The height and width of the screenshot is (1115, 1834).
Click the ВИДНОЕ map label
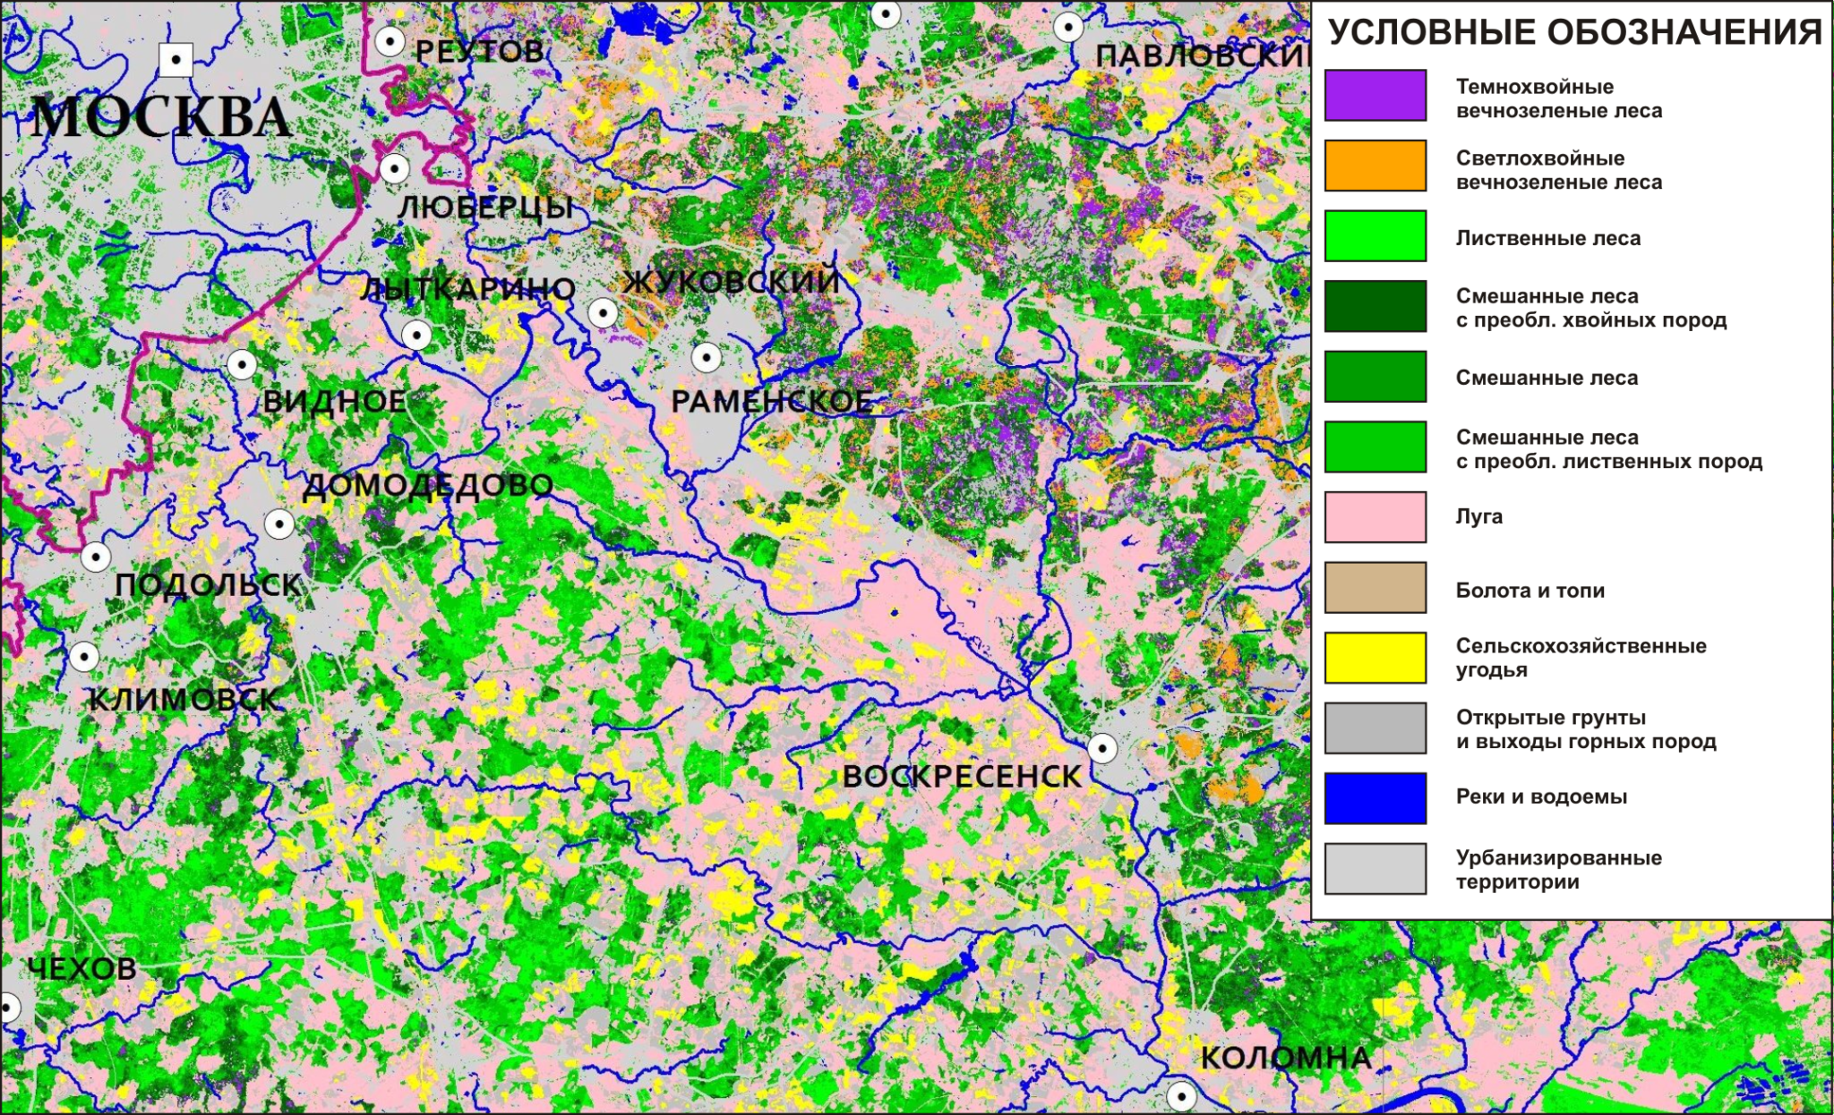334,402
